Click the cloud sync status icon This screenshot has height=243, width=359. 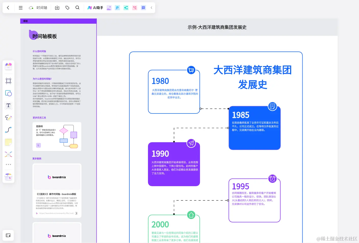[31, 8]
